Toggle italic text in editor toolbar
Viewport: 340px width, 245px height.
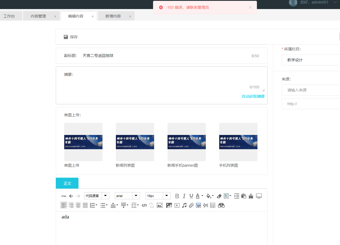[x=184, y=196]
